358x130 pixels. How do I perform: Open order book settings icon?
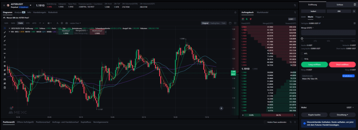(295, 12)
